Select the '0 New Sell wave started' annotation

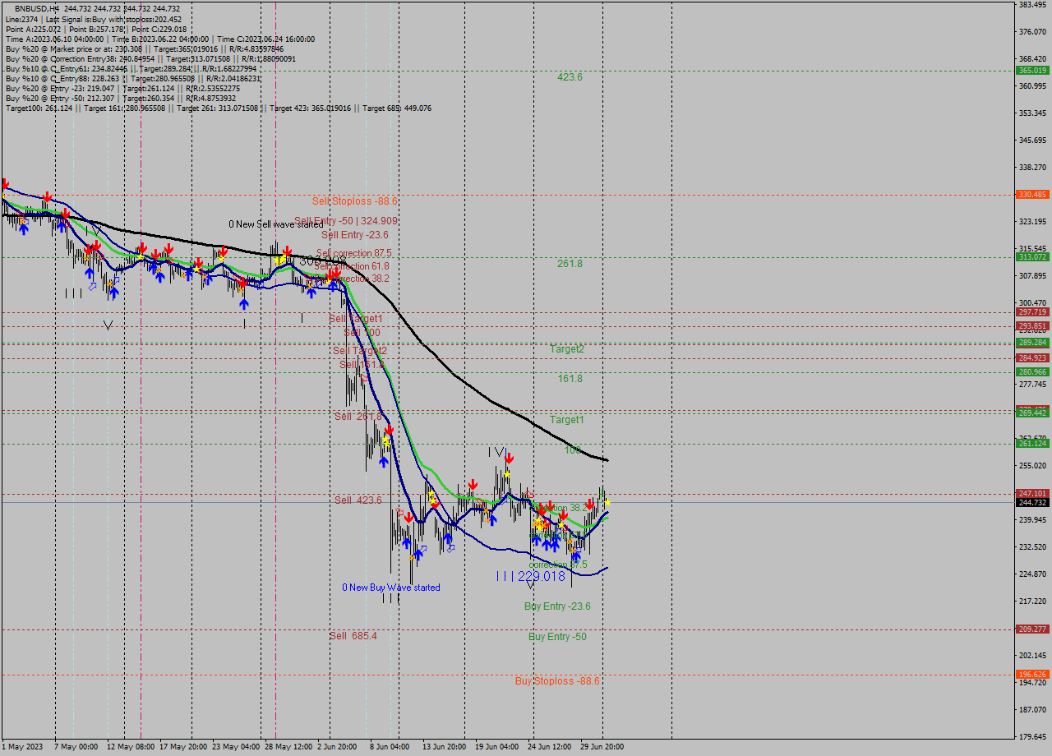tap(276, 224)
